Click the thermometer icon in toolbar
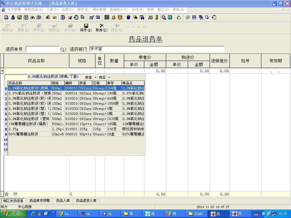 tap(157, 17)
